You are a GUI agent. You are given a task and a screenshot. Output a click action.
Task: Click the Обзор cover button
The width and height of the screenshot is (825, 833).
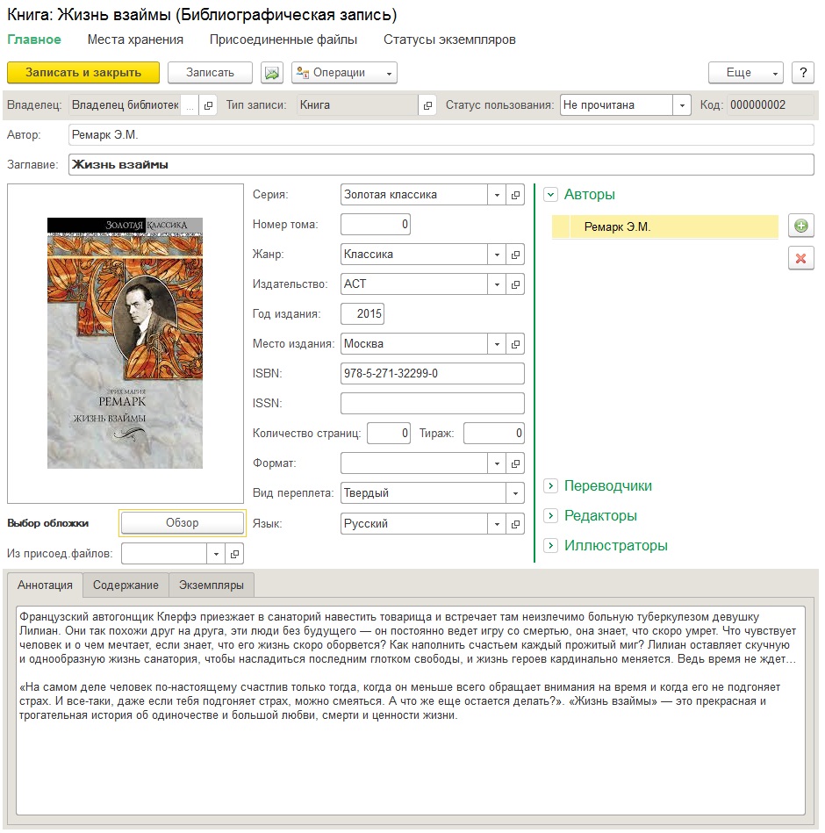[183, 523]
